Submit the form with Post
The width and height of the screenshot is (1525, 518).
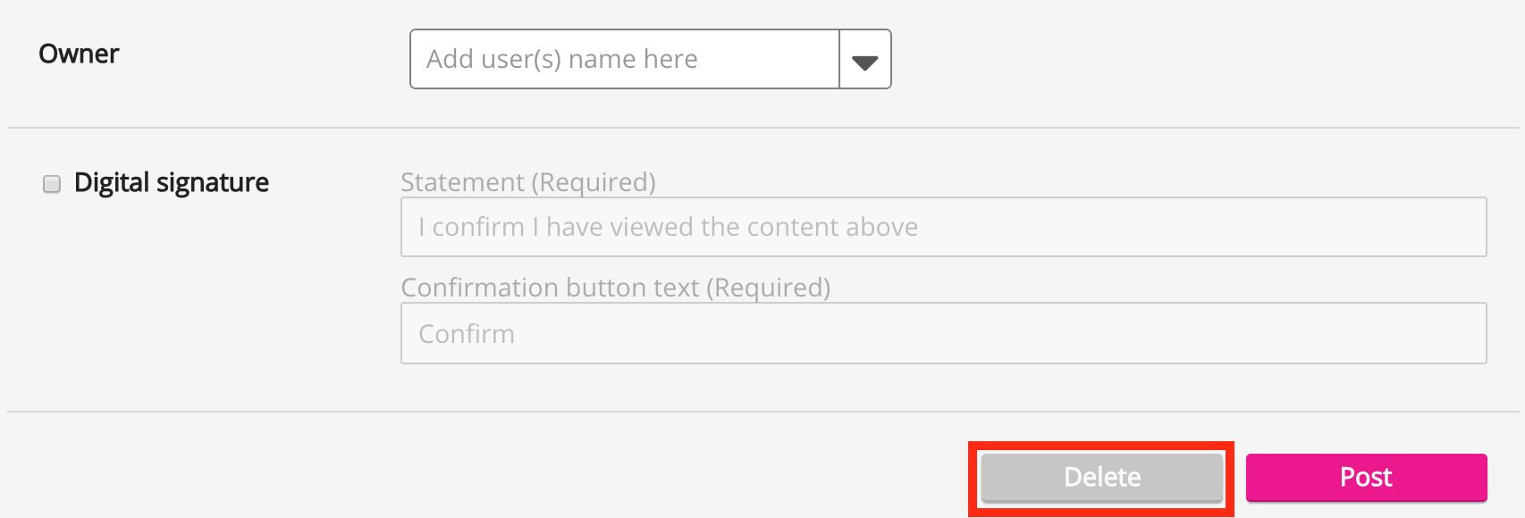[x=1366, y=477]
